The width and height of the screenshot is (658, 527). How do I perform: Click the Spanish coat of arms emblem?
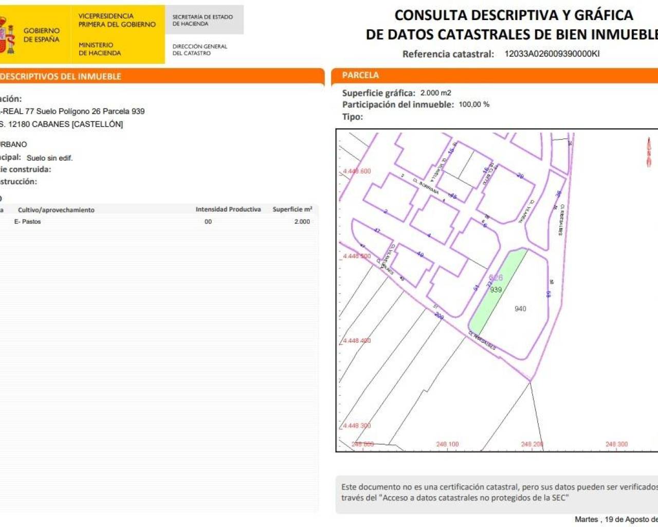[x=7, y=35]
